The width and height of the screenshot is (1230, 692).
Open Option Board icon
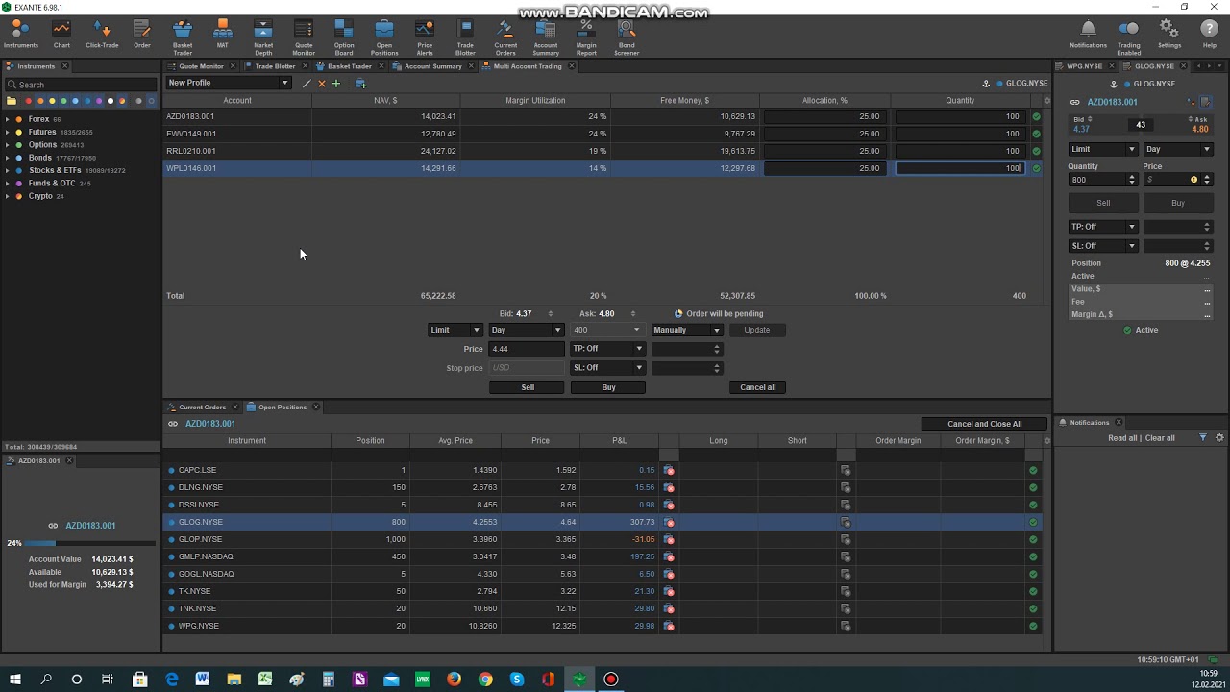tap(344, 37)
